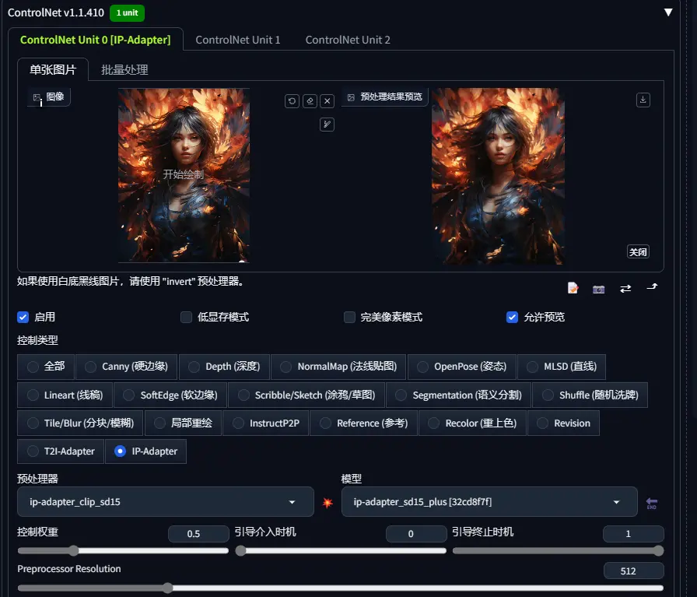Click the refresh models END arrow icon
This screenshot has width=697, height=597.
coord(652,503)
